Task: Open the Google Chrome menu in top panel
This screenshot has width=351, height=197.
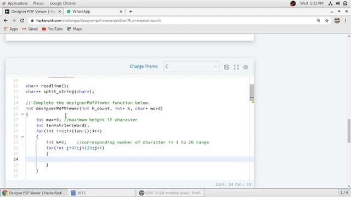Action: pos(63,3)
